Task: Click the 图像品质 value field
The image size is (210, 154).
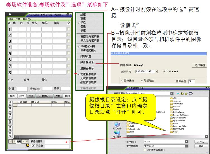Action: 192,81
